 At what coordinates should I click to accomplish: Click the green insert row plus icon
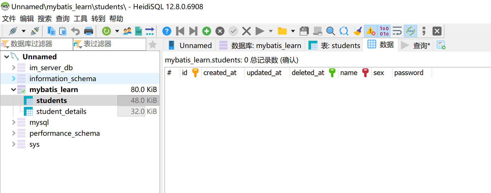pos(206,31)
